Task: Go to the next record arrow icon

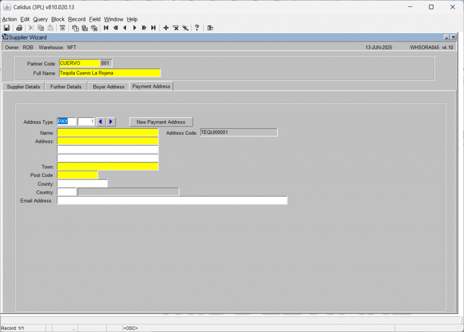Action: pyautogui.click(x=135, y=28)
